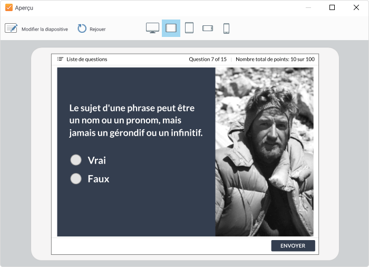Click the Aperçu app icon in title bar
The height and width of the screenshot is (267, 369).
(x=9, y=7)
